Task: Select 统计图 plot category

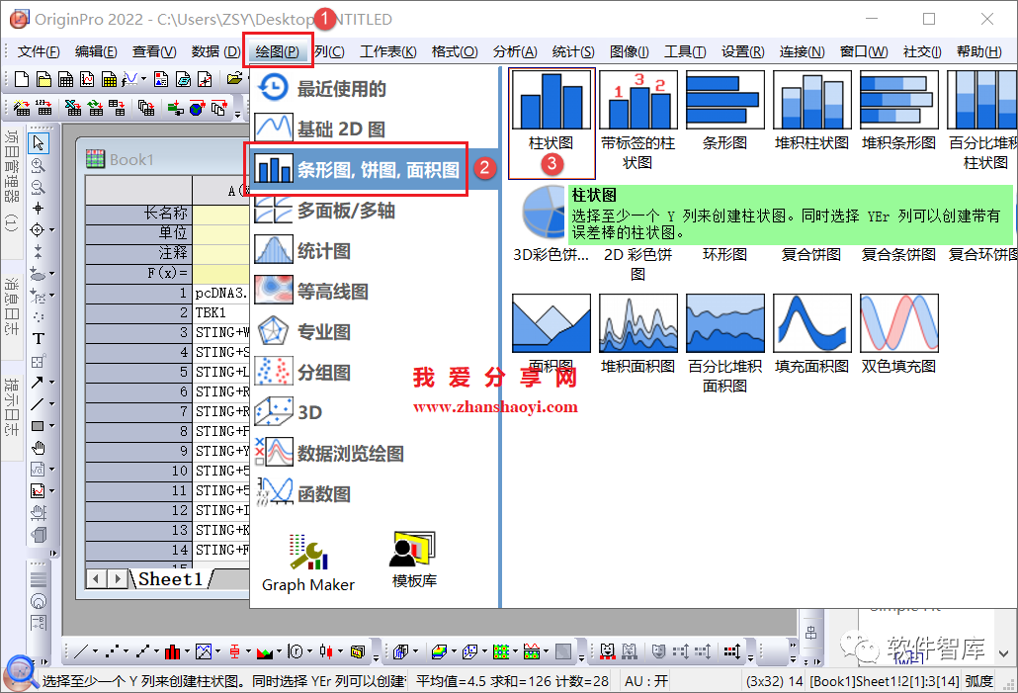Action: (375, 251)
